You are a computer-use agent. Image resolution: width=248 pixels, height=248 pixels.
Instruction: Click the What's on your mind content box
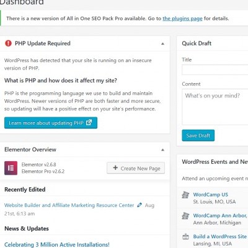[x=215, y=107]
